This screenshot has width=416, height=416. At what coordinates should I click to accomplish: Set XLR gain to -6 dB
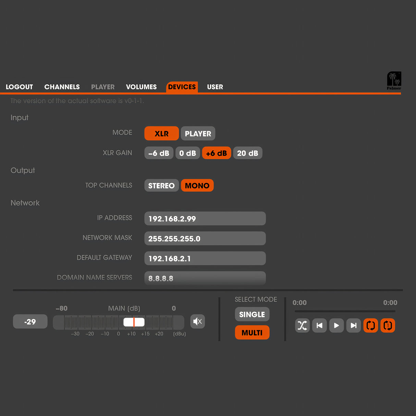pos(159,153)
